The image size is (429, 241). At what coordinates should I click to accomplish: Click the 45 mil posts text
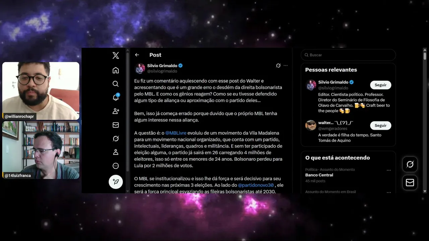pyautogui.click(x=315, y=181)
